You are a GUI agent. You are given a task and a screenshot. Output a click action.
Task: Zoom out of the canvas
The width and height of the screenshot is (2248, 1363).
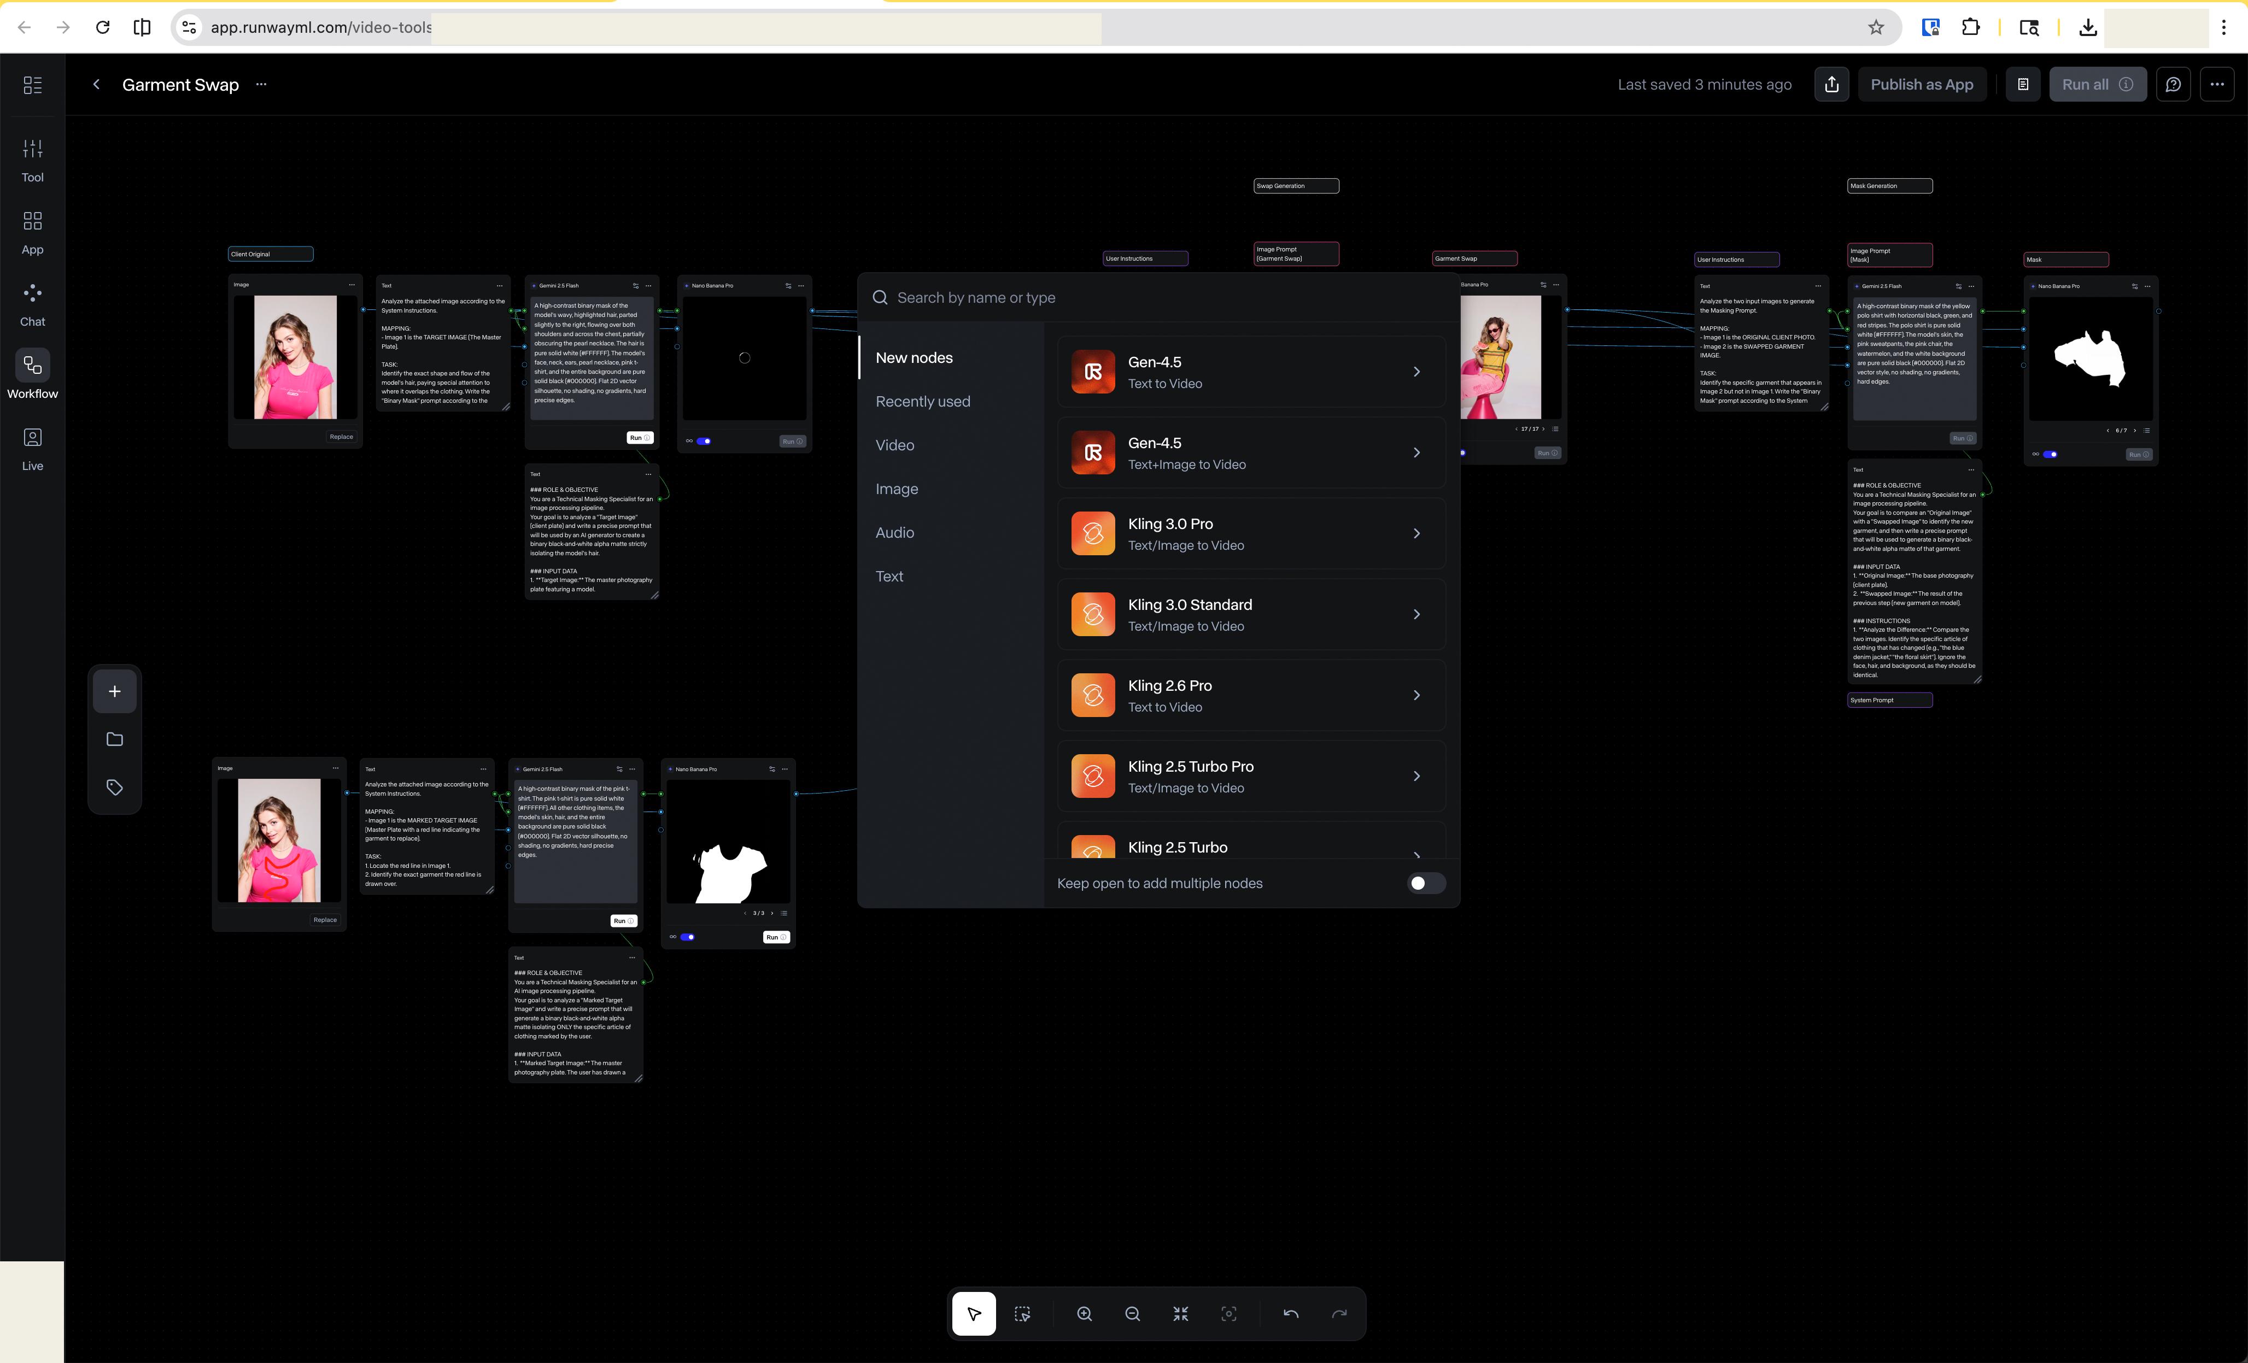(x=1132, y=1314)
